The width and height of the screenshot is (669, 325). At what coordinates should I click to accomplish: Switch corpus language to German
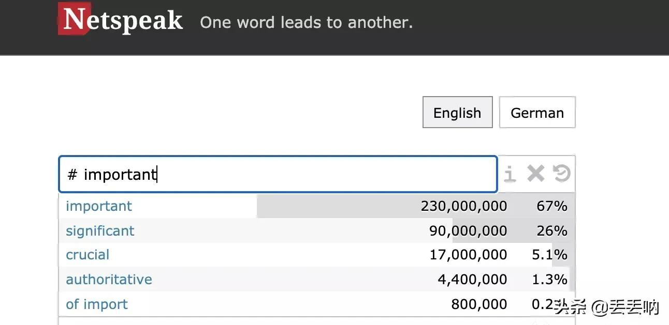coord(537,112)
